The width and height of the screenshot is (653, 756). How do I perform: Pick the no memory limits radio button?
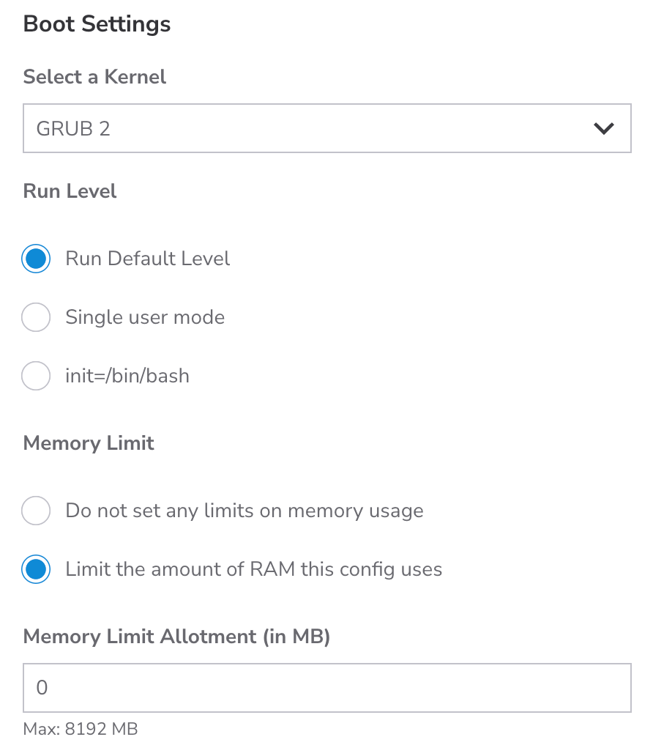click(36, 511)
